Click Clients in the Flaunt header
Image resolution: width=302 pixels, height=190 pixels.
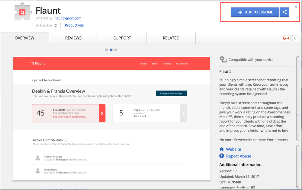click(x=143, y=64)
